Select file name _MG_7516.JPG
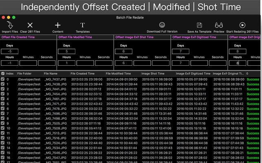 [55, 138]
